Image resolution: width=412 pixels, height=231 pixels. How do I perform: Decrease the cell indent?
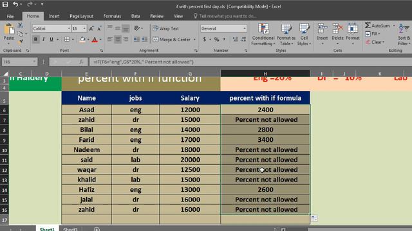coord(136,39)
